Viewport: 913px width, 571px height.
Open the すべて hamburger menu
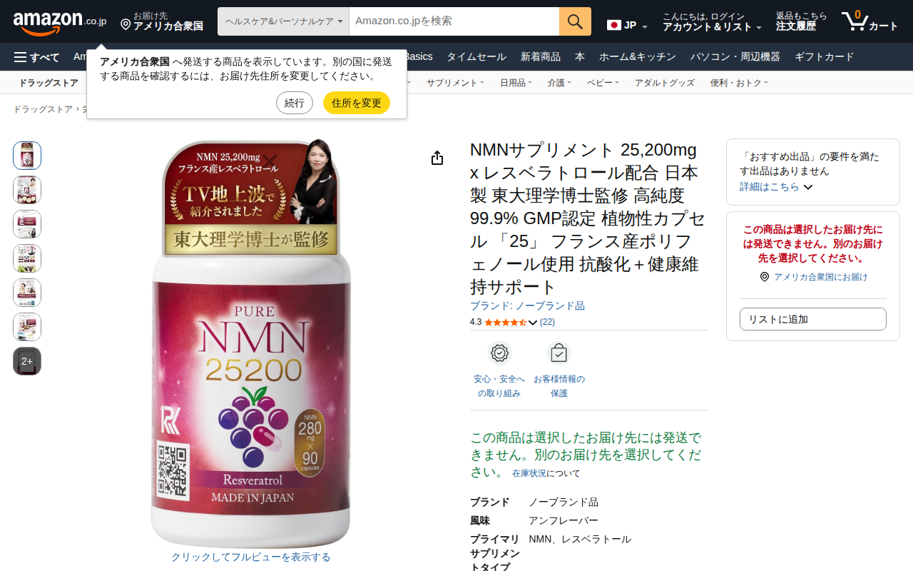click(x=36, y=57)
